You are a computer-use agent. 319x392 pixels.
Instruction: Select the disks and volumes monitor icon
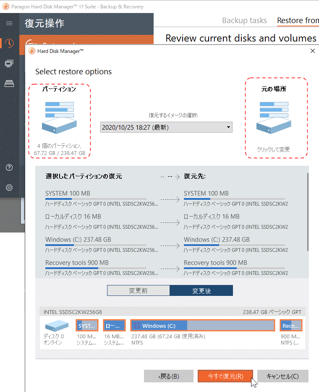pos(9,63)
